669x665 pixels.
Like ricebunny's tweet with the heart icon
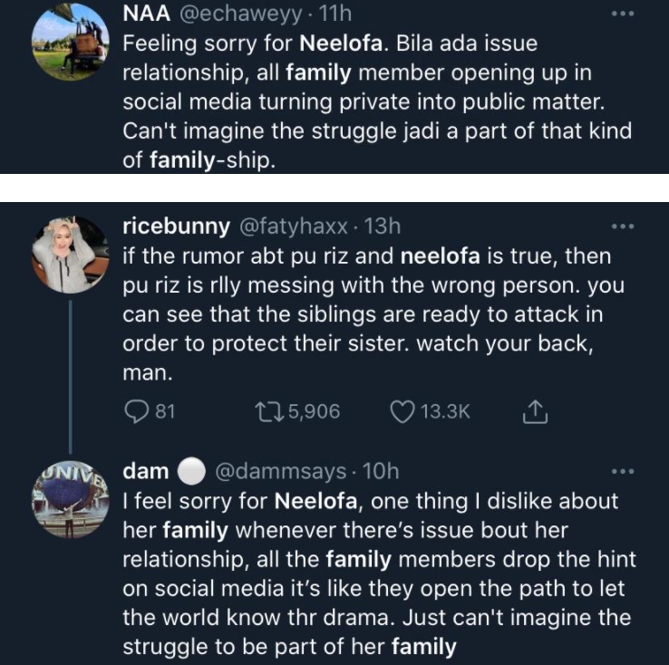click(x=400, y=412)
